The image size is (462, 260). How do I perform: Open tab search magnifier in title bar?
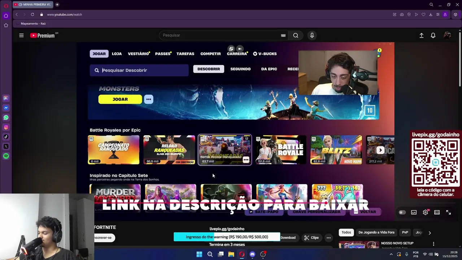(431, 5)
